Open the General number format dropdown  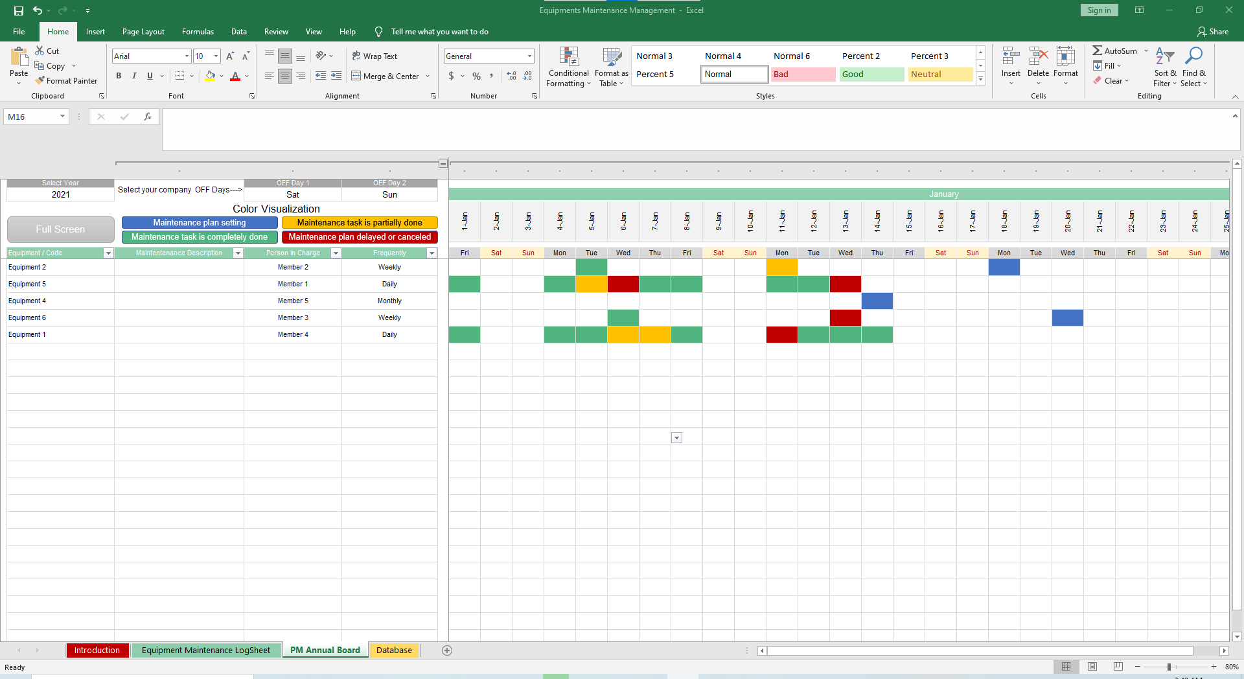(529, 56)
